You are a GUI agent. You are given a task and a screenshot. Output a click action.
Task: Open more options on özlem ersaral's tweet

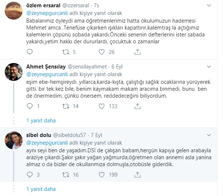tap(208, 5)
